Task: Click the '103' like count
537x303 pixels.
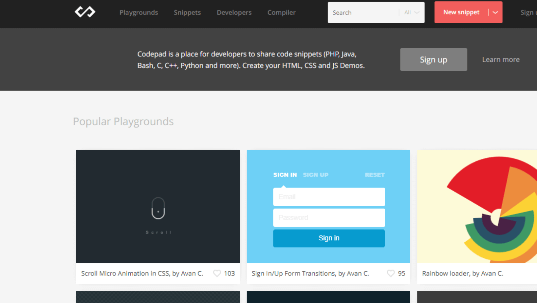Action: (229, 273)
